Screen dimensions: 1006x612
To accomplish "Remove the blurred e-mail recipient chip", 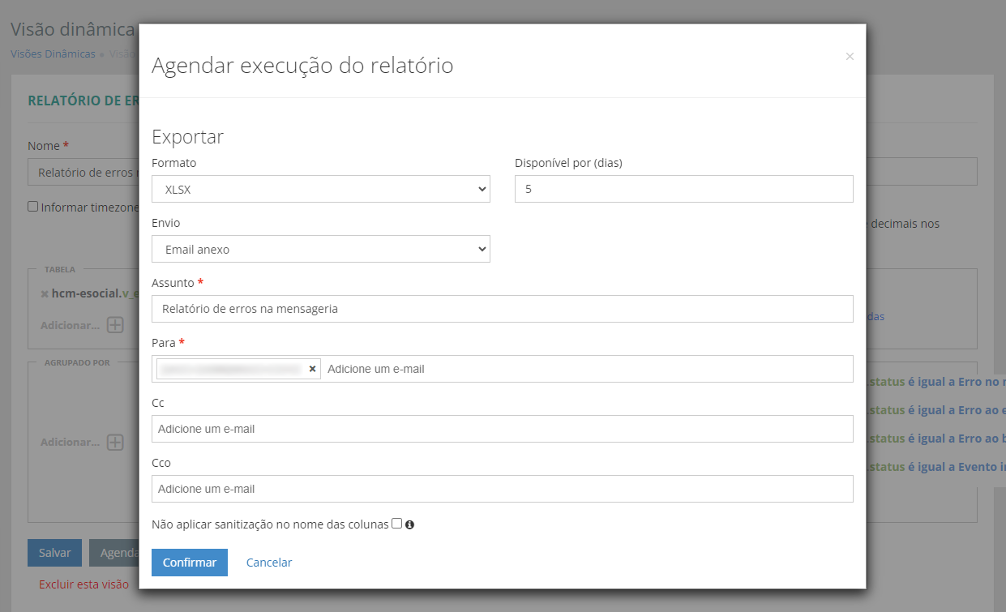I will click(312, 369).
